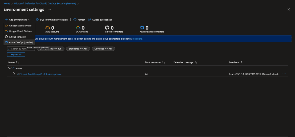Click the GitHub icon in the dropdown menu

pyautogui.click(x=6, y=37)
